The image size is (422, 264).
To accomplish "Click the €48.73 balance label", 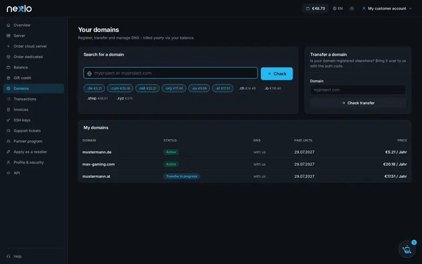I will (x=319, y=8).
